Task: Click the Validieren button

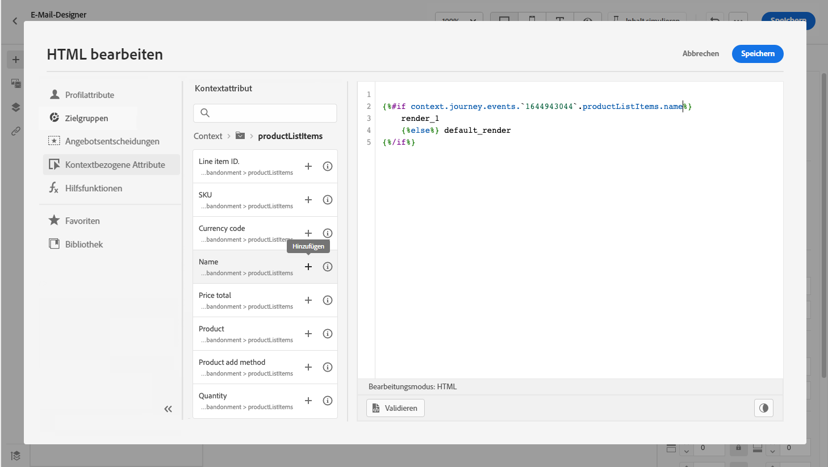Action: pyautogui.click(x=395, y=408)
